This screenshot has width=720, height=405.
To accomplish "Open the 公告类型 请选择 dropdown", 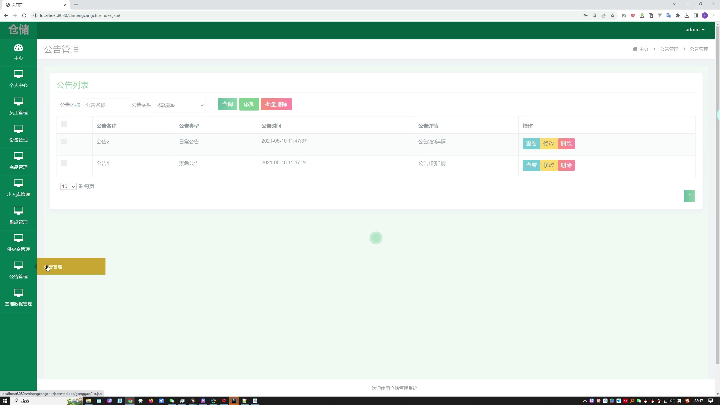I will [x=179, y=105].
